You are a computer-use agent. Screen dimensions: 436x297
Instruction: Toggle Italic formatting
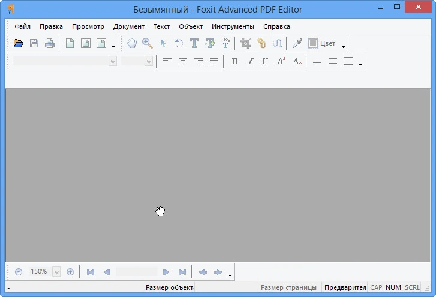click(x=250, y=61)
